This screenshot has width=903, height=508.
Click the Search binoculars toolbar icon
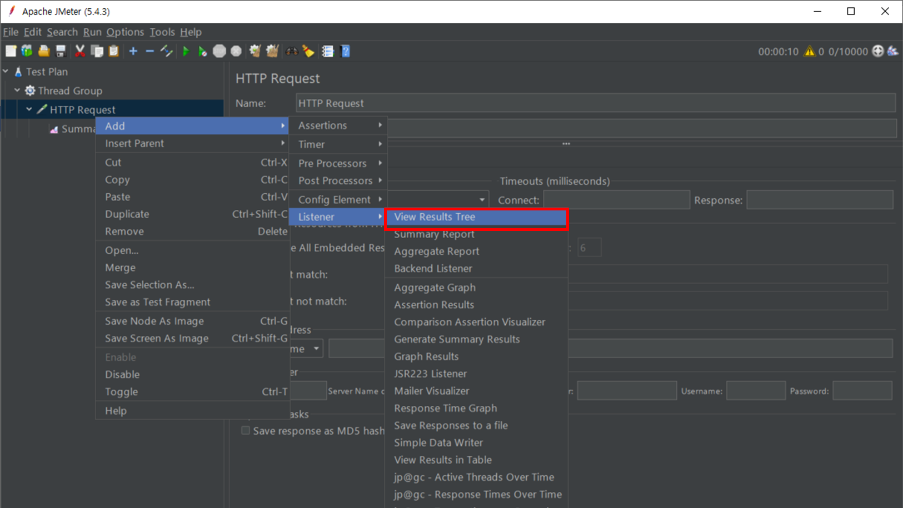(292, 51)
